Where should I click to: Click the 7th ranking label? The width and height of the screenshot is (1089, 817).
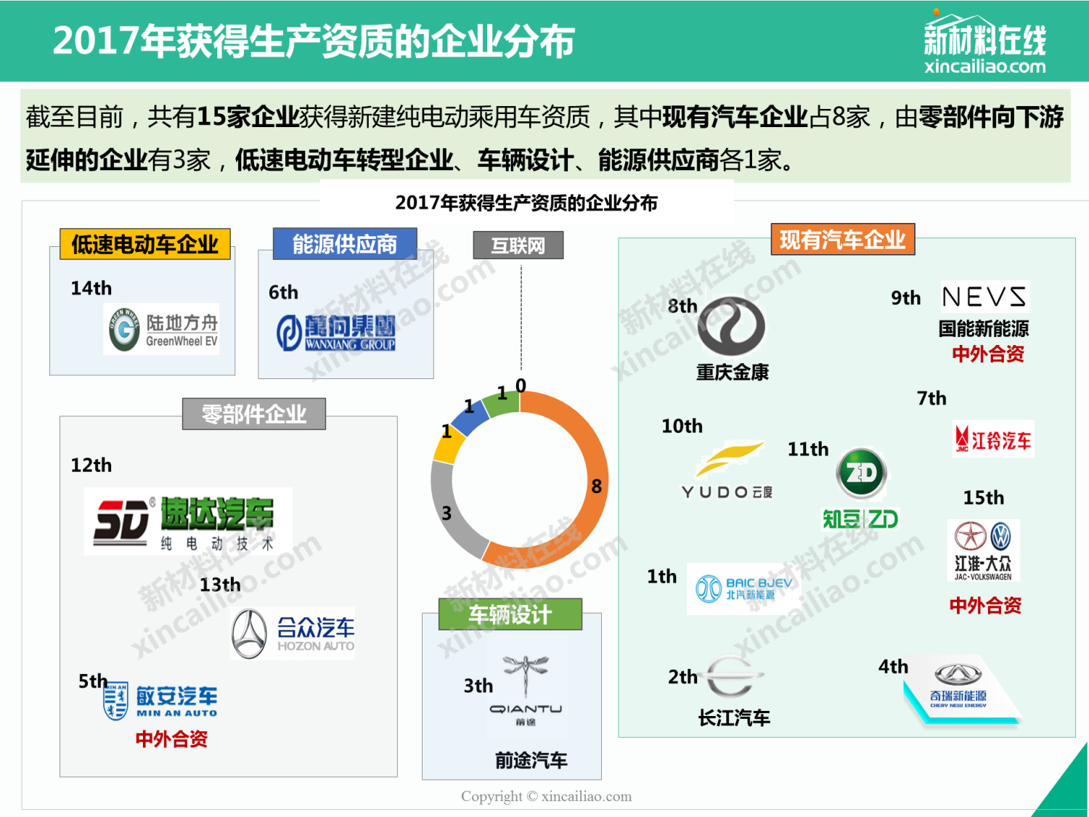click(931, 398)
